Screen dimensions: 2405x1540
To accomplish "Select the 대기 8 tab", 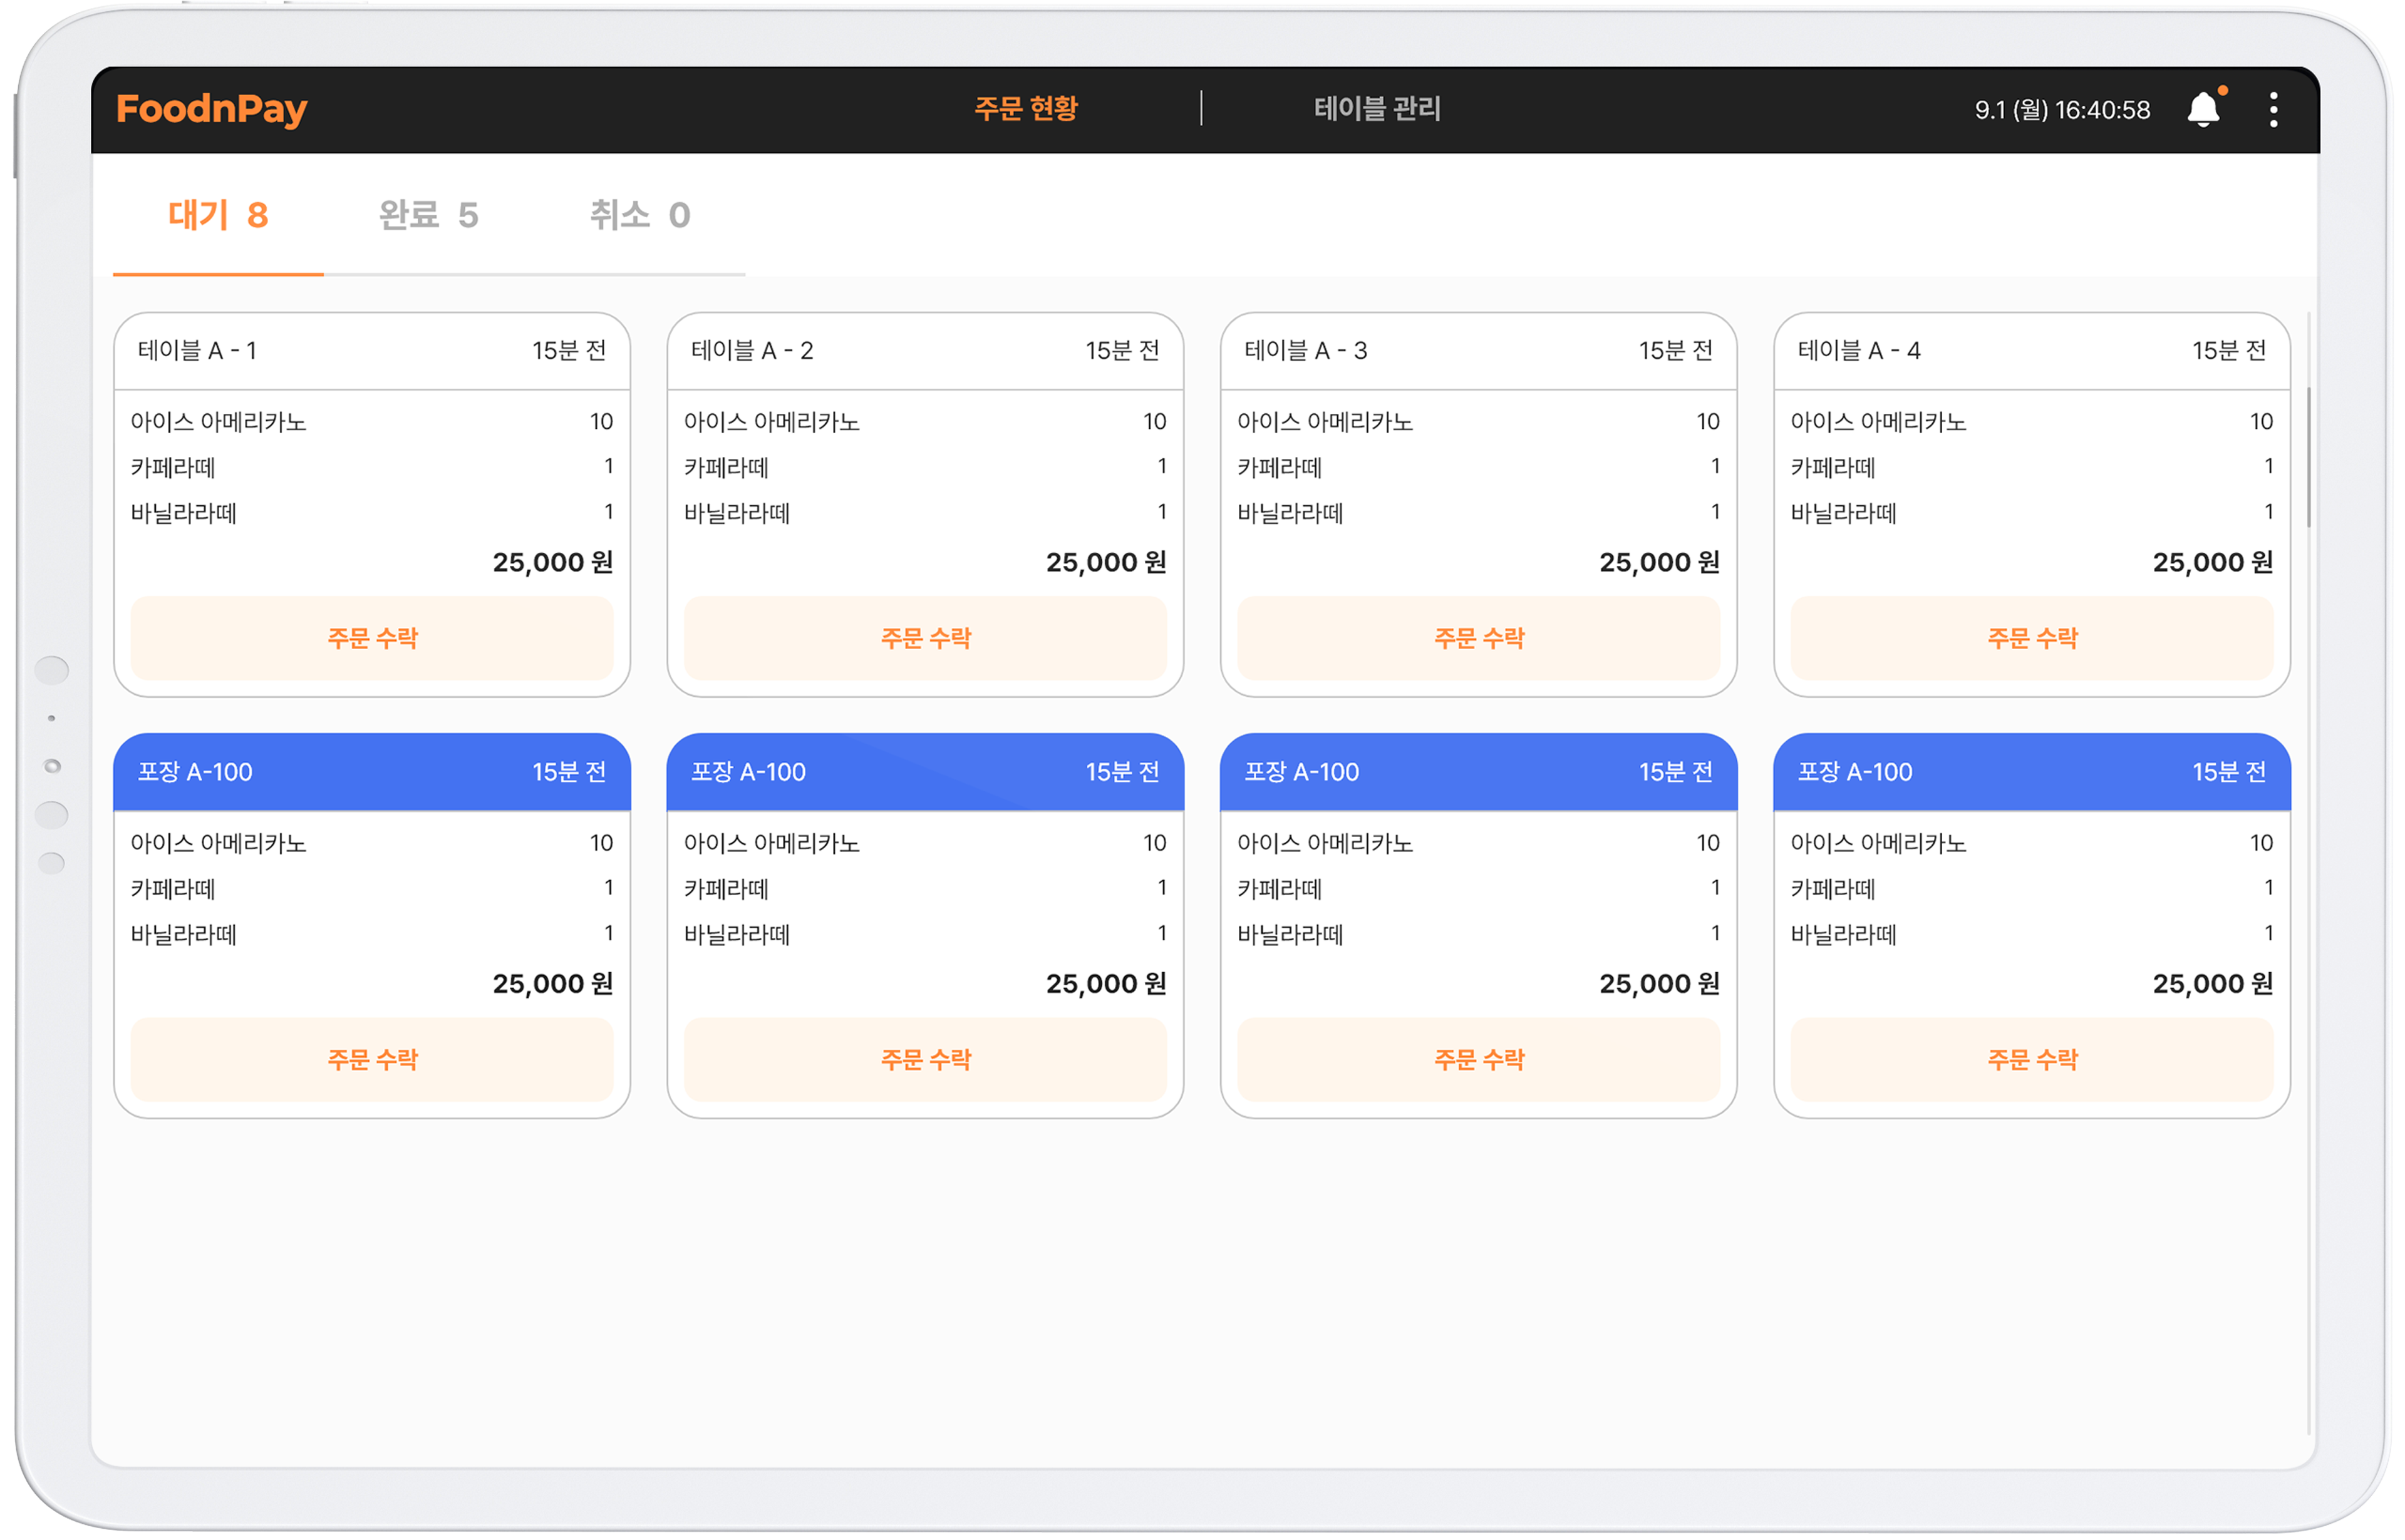I will (x=218, y=215).
